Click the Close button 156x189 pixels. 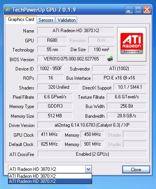136,169
